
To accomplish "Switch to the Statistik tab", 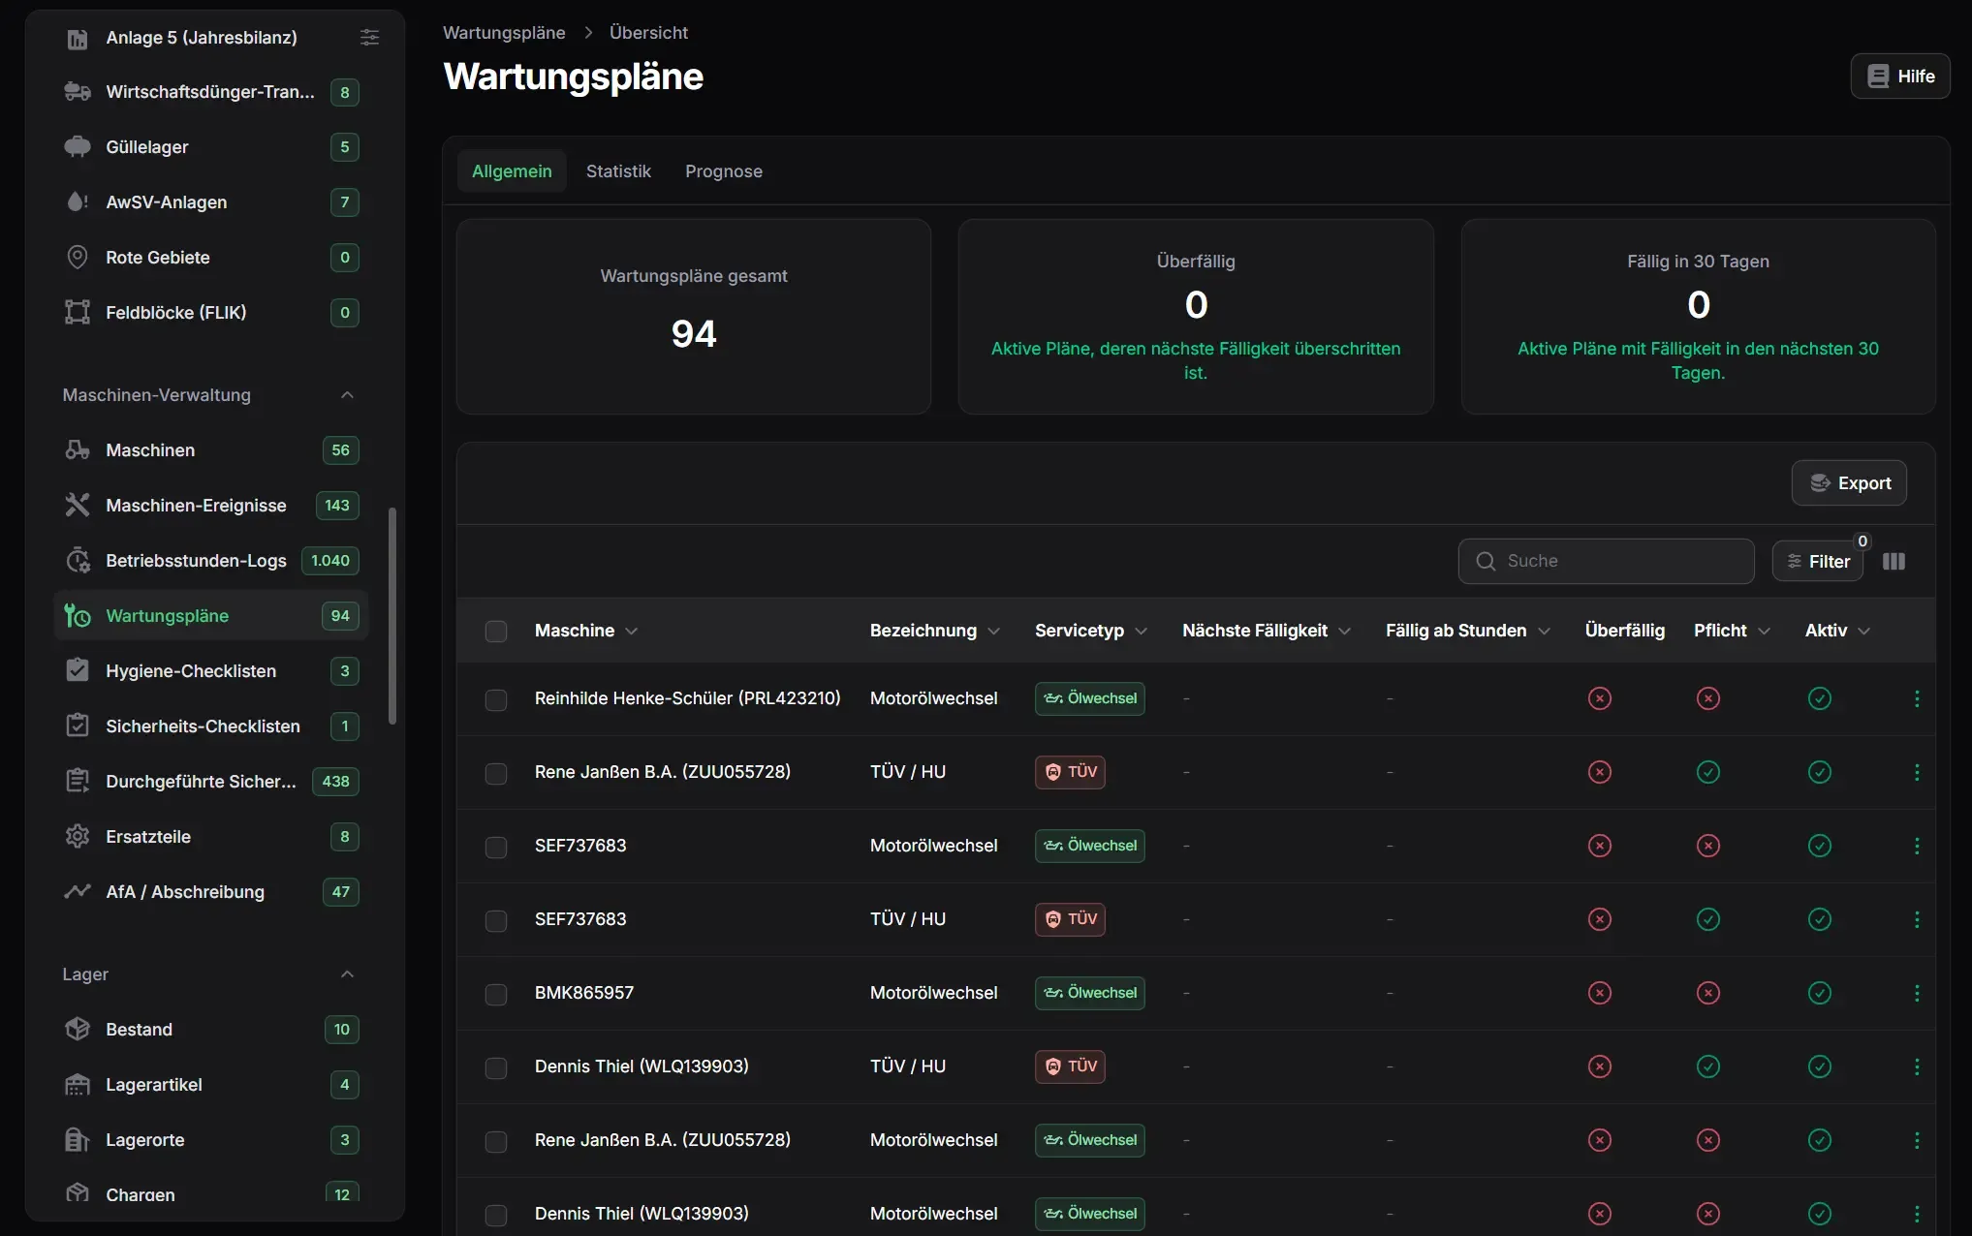I will coord(618,171).
